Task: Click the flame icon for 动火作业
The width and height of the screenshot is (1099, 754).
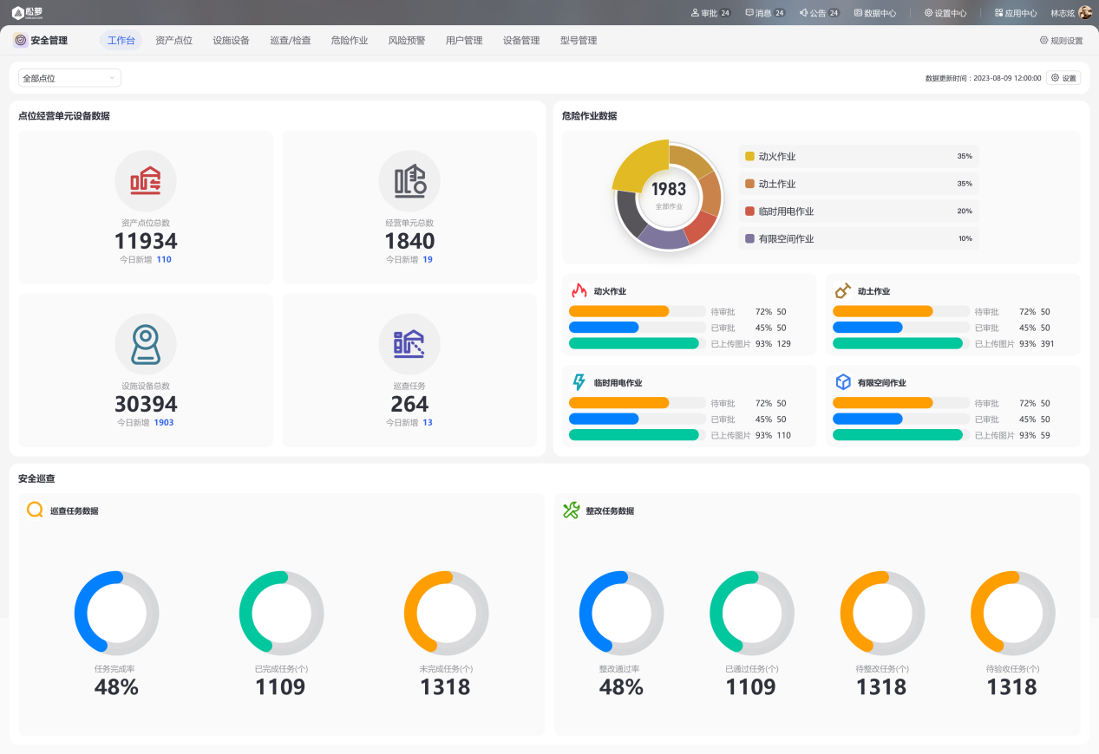Action: (579, 290)
